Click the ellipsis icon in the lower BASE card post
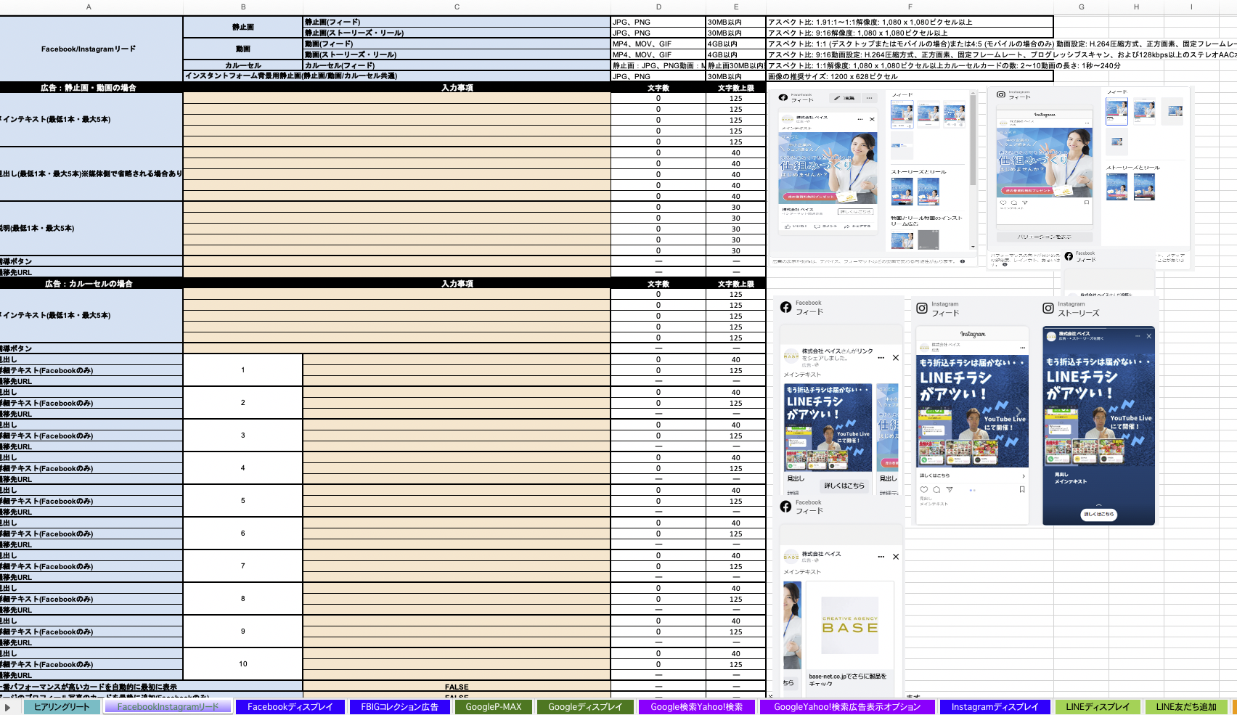This screenshot has height=715, width=1237. [881, 557]
